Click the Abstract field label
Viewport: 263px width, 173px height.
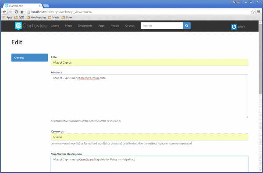click(56, 72)
